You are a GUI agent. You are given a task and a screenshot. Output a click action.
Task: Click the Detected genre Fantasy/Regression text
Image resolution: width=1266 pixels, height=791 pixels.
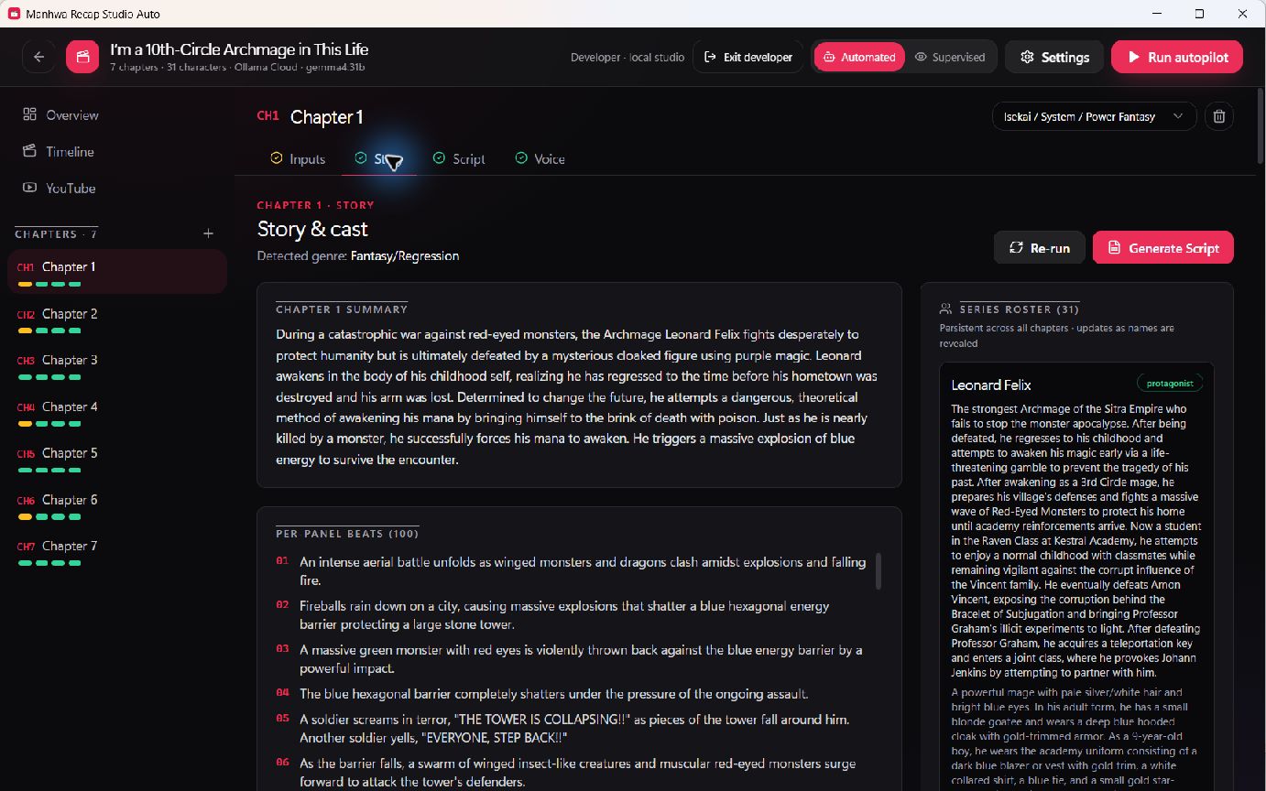pos(358,256)
